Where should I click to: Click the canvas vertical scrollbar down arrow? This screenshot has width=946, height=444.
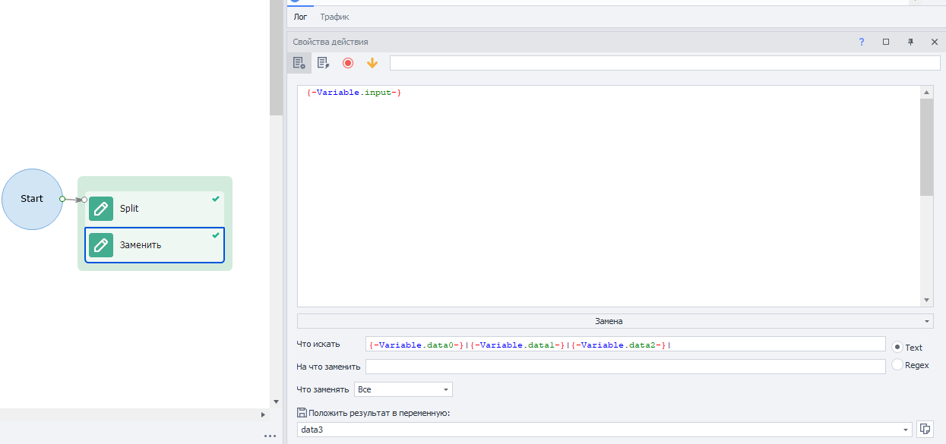coord(276,401)
